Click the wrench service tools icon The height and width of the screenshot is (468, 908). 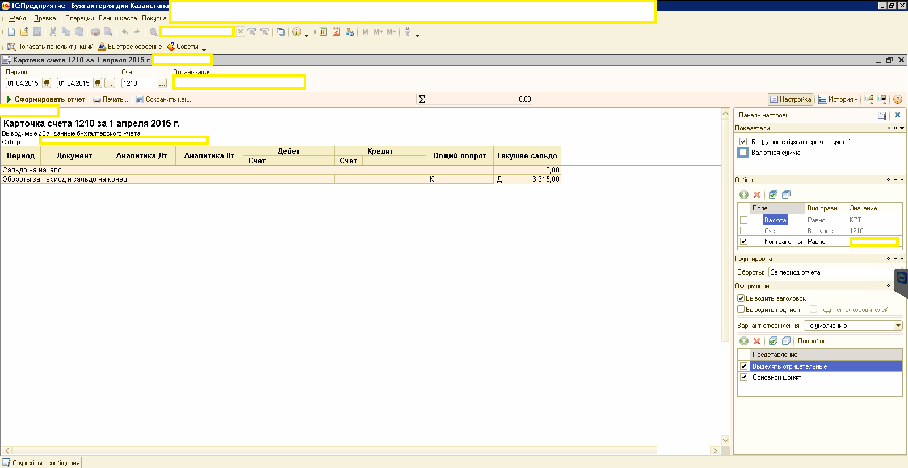coord(407,32)
